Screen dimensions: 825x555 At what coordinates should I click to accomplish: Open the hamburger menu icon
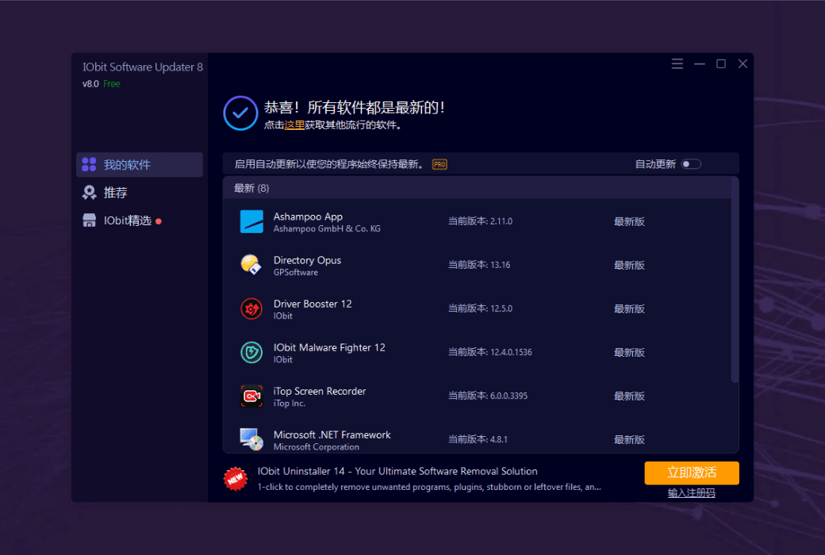(677, 63)
